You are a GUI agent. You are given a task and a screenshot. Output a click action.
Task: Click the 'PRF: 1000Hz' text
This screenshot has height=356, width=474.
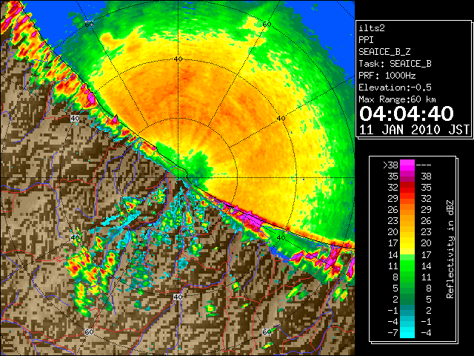pyautogui.click(x=387, y=76)
